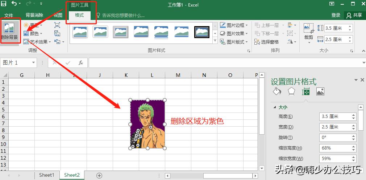366x180 pixels.
Task: Click the horizontal scrollbar right arrow
Action: coord(255,176)
